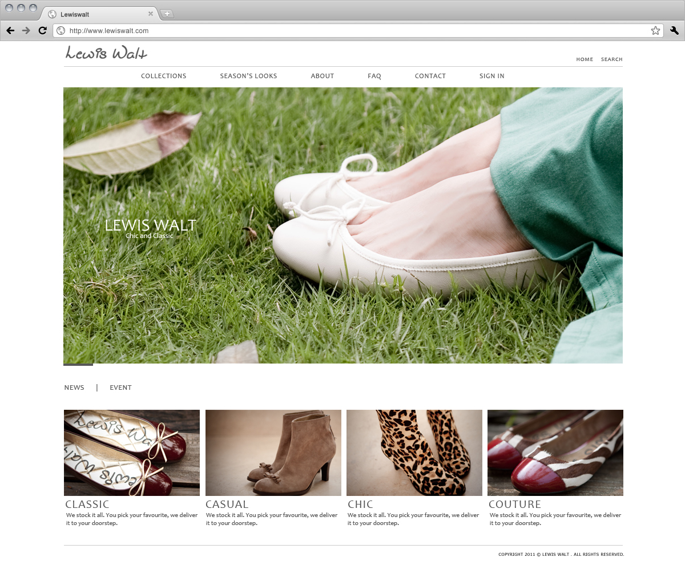Click the CASUAL category heading

click(x=227, y=505)
